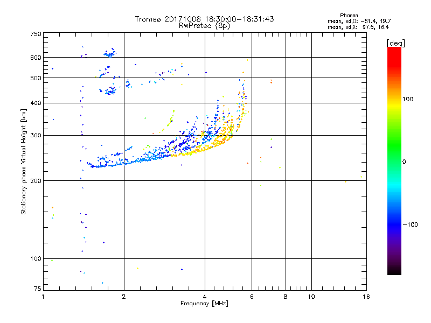Click the '10' frequency tick label
This screenshot has width=431, height=323.
point(311,297)
